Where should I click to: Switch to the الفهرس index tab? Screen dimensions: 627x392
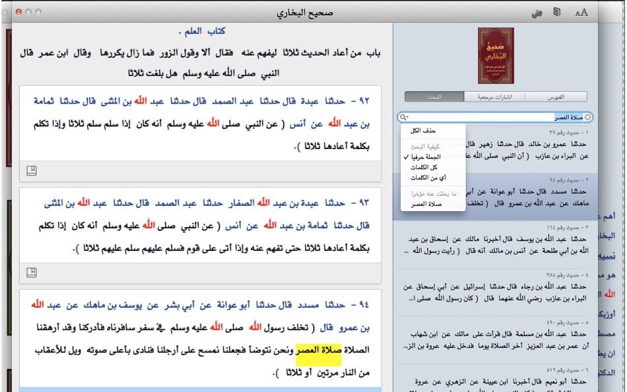[x=556, y=97]
